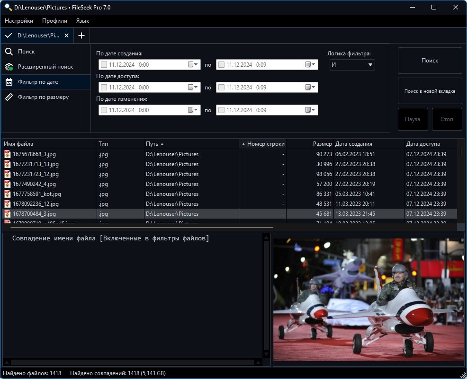Click file icon of 1675678668_3.jpg
Image resolution: width=467 pixels, height=379 pixels.
[x=7, y=154]
